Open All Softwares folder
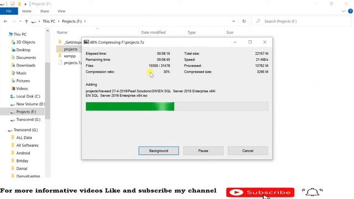The image size is (354, 199). [27, 145]
